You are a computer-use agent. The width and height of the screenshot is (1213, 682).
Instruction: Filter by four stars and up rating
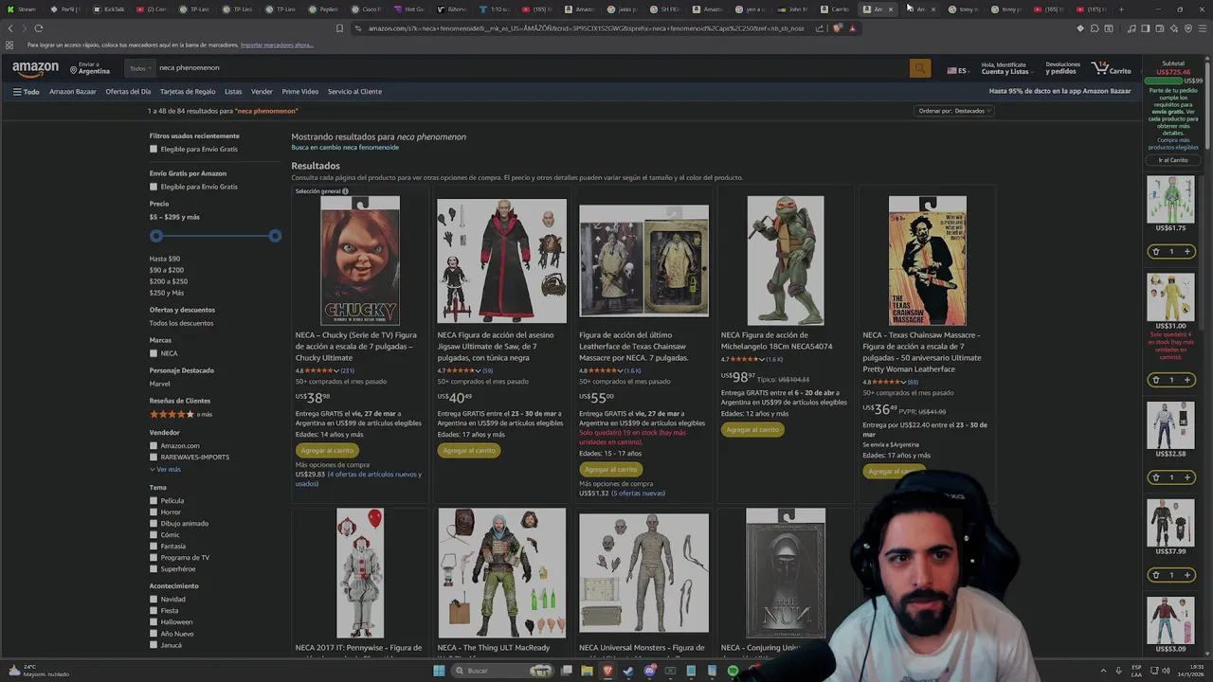point(180,415)
